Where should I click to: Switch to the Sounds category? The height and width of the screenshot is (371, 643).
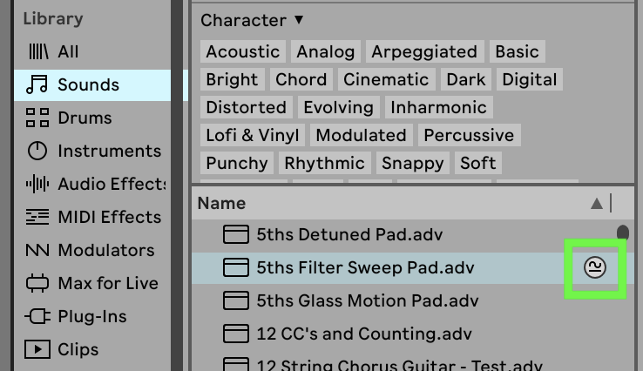(87, 85)
